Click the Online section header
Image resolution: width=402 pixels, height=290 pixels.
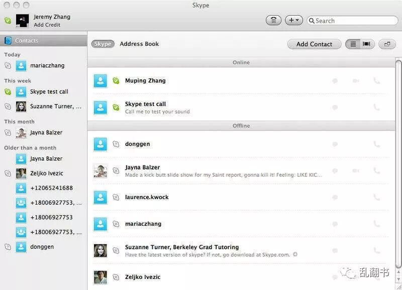241,62
